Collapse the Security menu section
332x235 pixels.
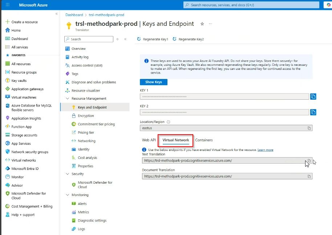(68, 174)
